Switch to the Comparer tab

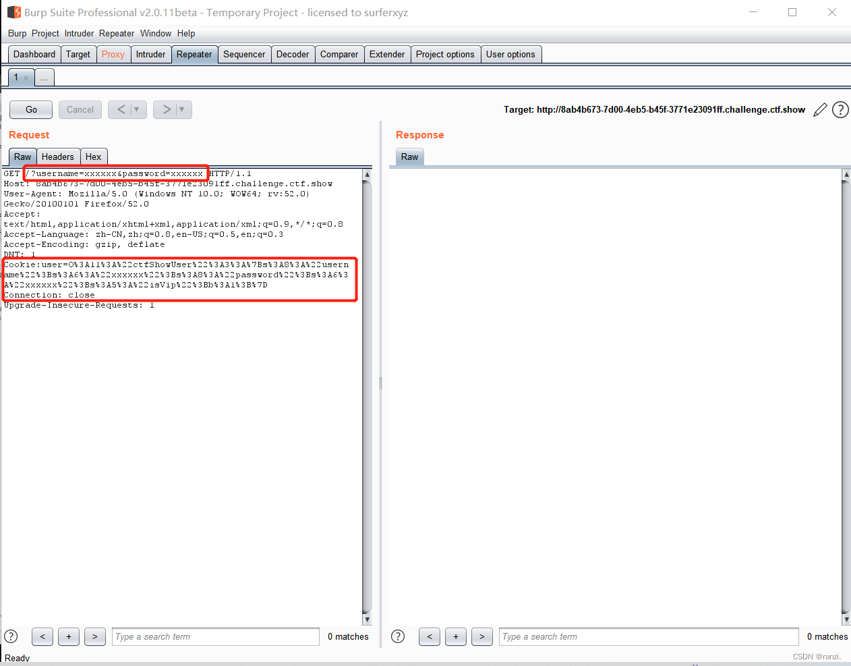coord(339,54)
